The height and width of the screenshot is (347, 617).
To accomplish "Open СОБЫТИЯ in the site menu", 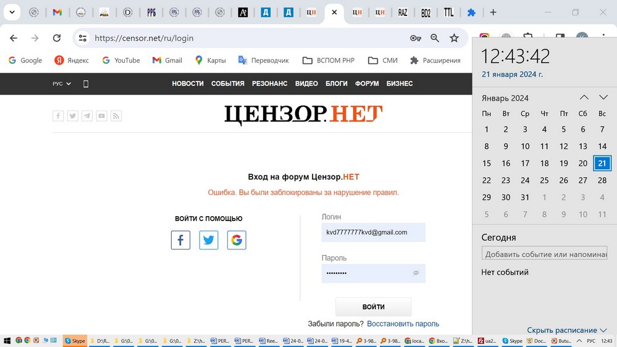I will coord(228,83).
